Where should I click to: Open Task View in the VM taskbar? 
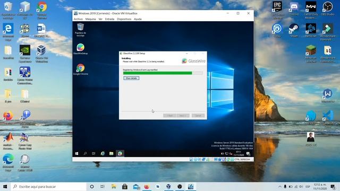tap(93, 153)
